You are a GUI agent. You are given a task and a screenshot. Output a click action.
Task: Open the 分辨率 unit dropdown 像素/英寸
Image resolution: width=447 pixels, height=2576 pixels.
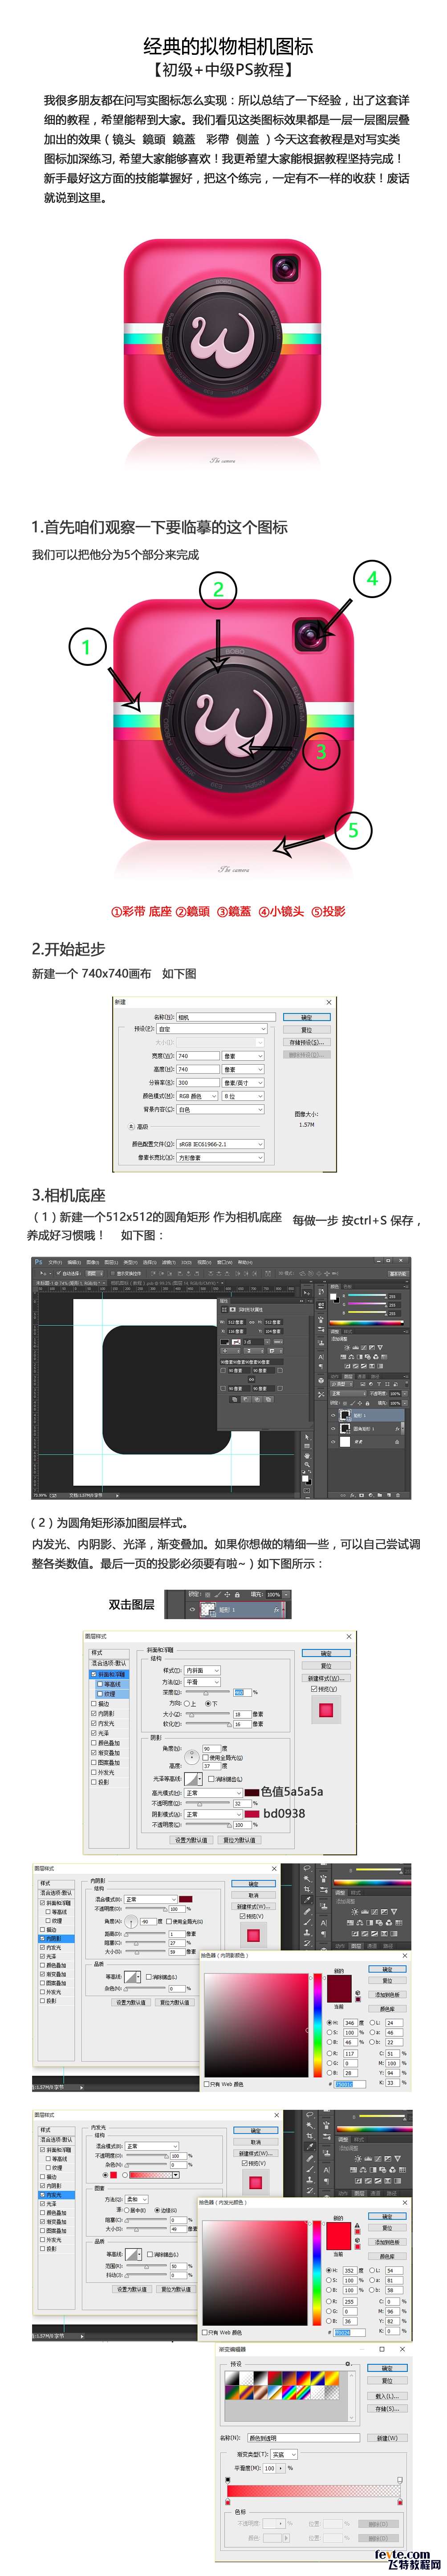pos(243,1082)
